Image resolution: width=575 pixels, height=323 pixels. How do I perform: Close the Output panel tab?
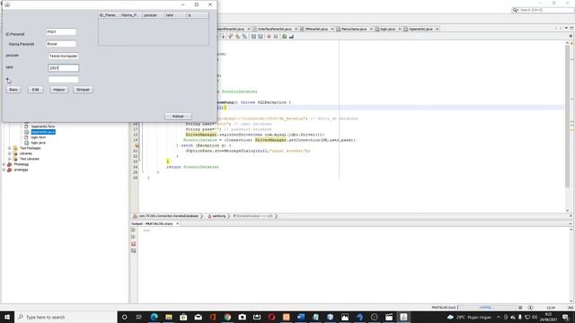click(178, 223)
